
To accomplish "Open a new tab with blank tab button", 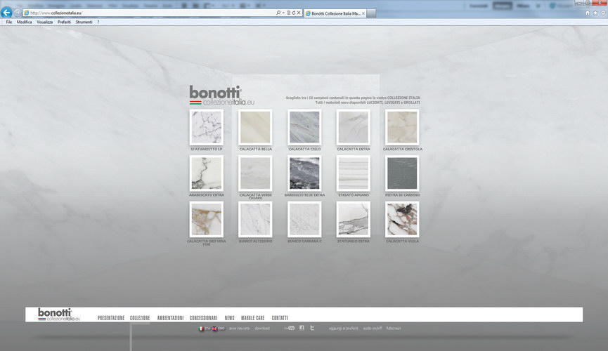I will click(x=371, y=13).
